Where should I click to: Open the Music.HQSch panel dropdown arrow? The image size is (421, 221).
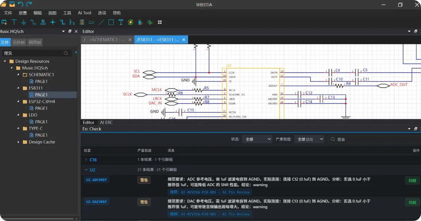tap(64, 31)
